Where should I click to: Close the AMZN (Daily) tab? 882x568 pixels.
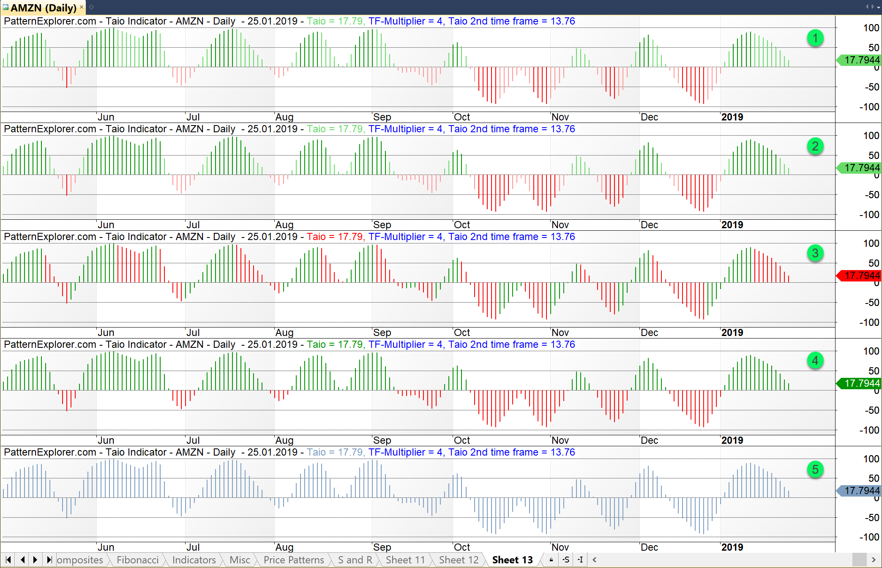click(x=81, y=7)
